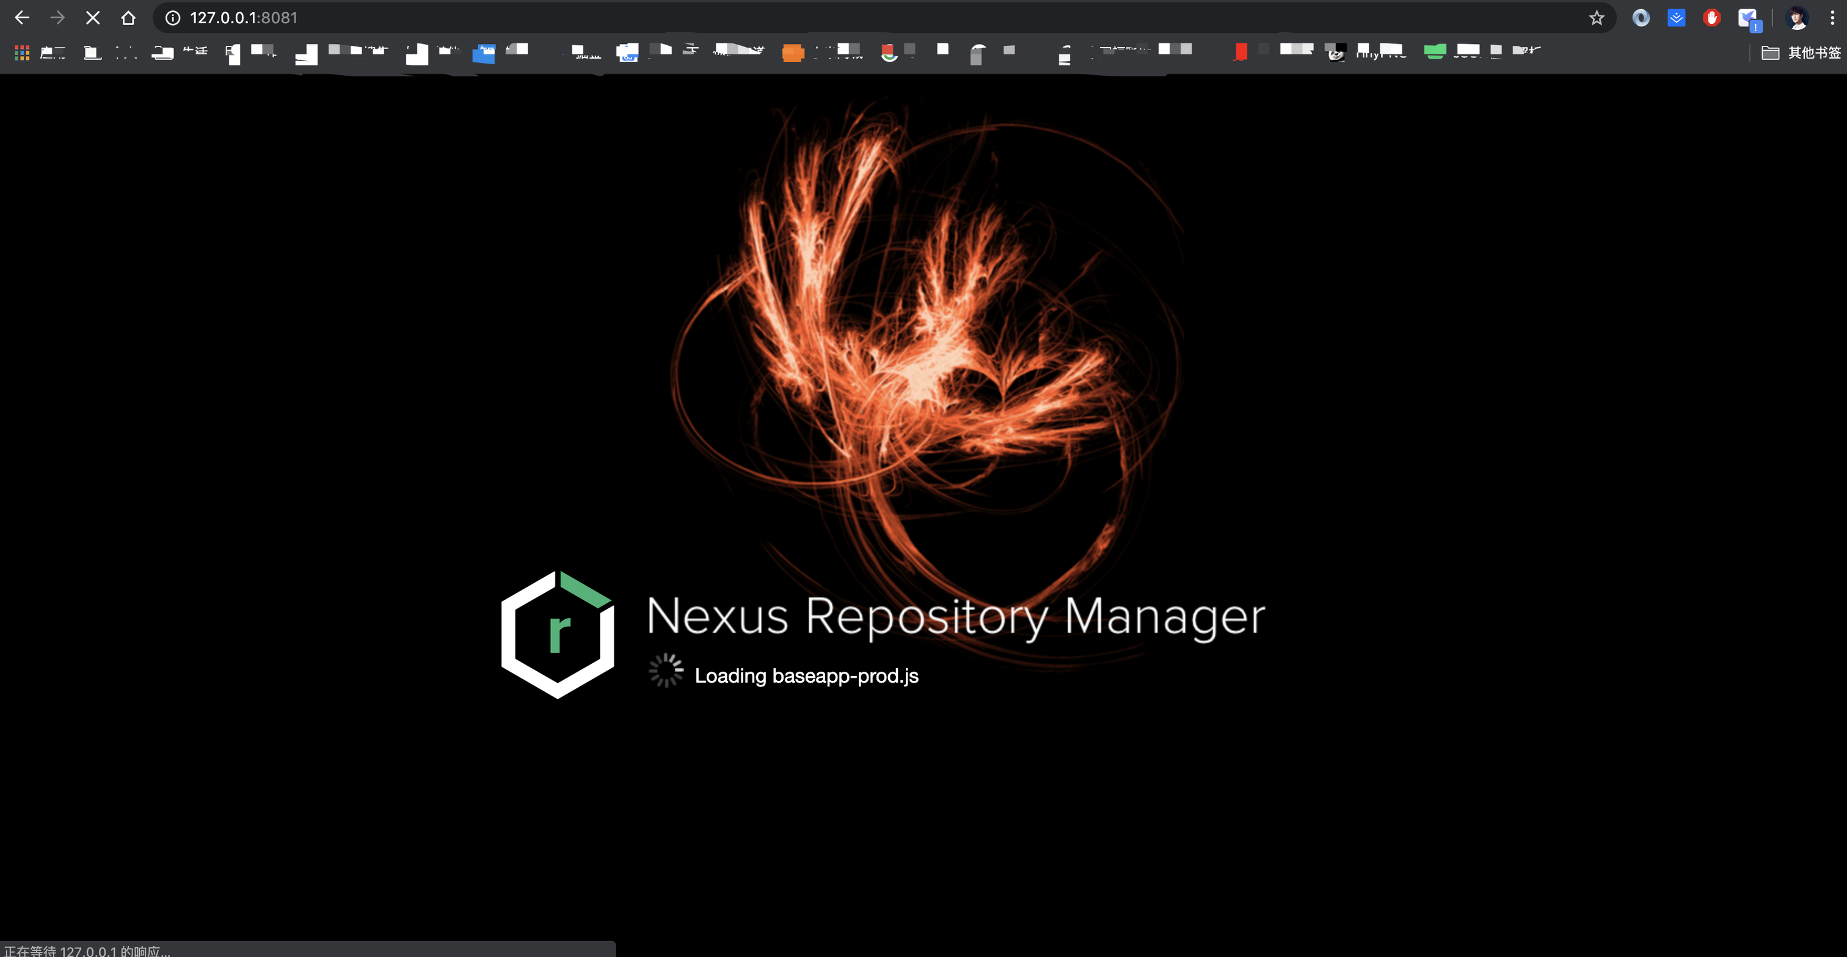Open Chrome's three-dot menu
This screenshot has height=957, width=1847.
point(1832,18)
